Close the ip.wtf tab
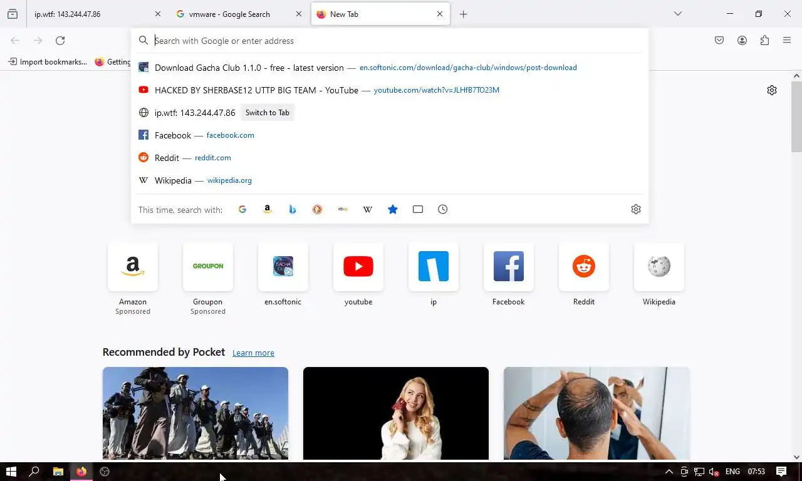This screenshot has width=802, height=481. tap(157, 14)
